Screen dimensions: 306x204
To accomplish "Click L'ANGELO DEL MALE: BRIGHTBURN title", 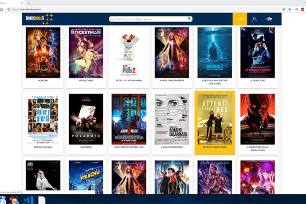I will click(x=258, y=149).
